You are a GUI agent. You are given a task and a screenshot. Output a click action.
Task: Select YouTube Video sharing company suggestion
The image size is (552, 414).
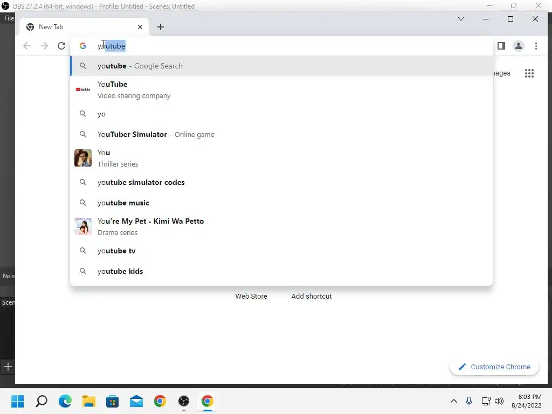(x=281, y=90)
